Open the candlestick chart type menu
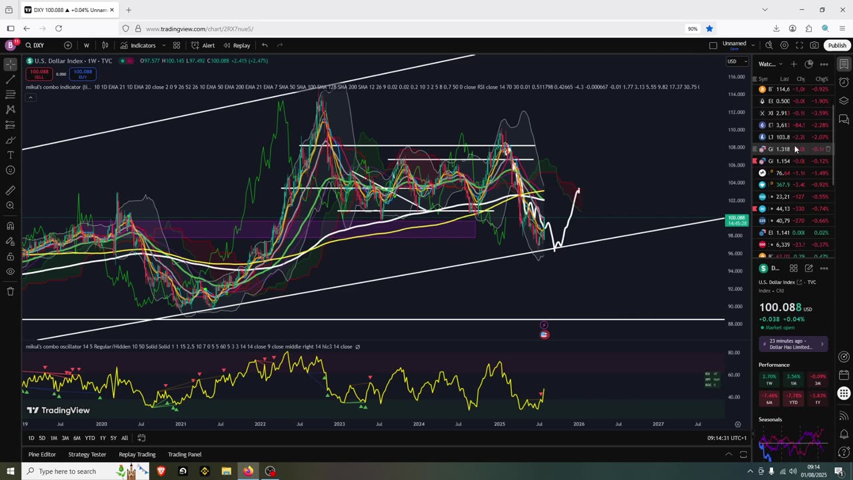This screenshot has height=480, width=853. coord(105,45)
